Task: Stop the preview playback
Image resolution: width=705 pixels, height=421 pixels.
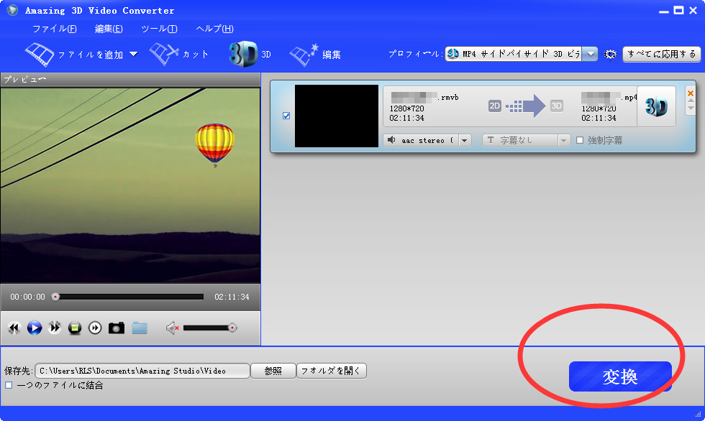Action: (75, 328)
